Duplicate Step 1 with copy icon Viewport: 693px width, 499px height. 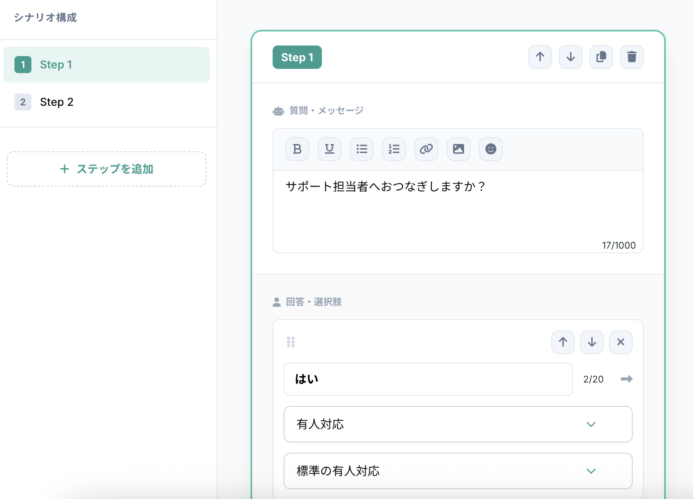point(601,57)
